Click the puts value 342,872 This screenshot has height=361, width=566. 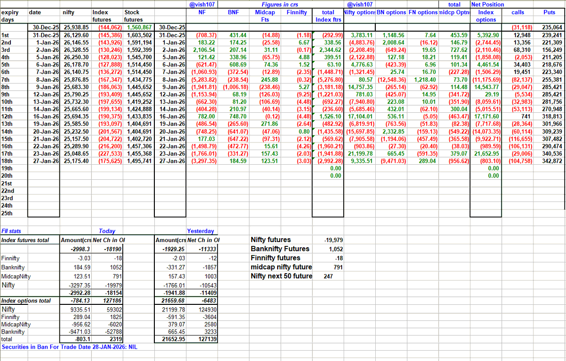click(552, 161)
